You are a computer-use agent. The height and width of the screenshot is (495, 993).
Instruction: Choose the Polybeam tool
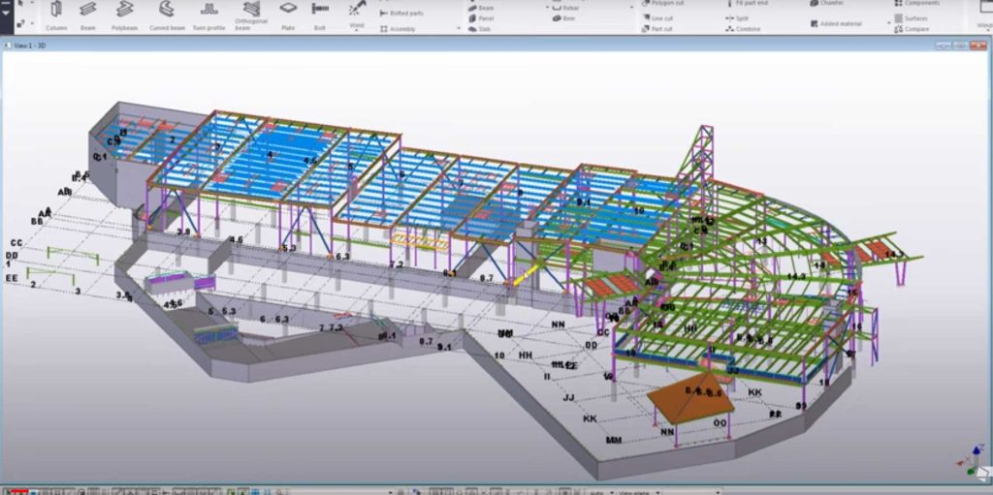pos(124,14)
